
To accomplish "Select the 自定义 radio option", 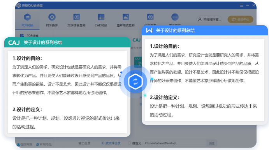I will [135, 143].
